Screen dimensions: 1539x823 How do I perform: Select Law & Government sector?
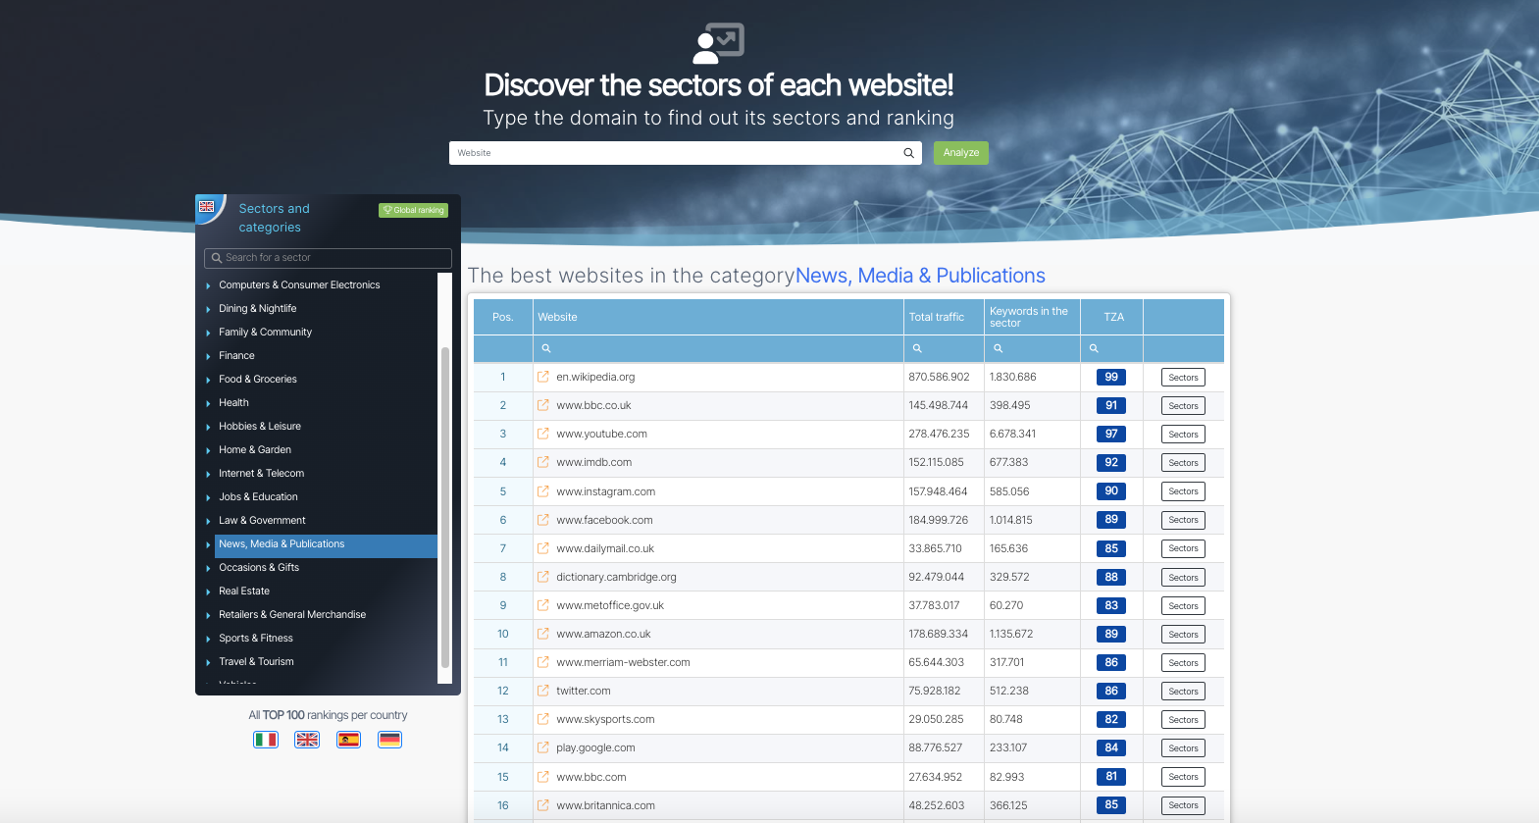pyautogui.click(x=262, y=520)
